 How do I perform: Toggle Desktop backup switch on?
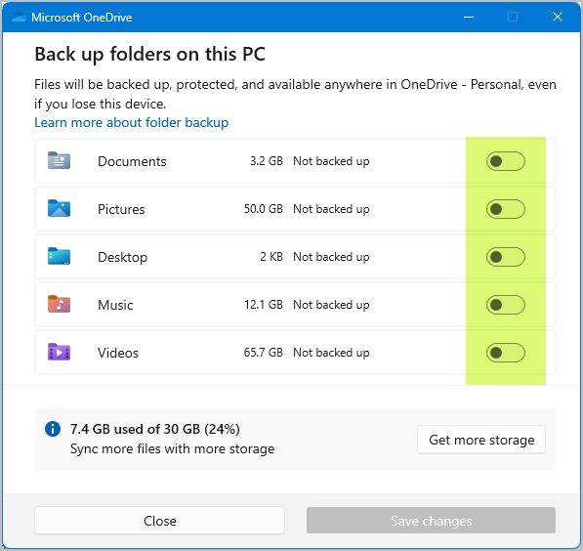click(x=505, y=257)
